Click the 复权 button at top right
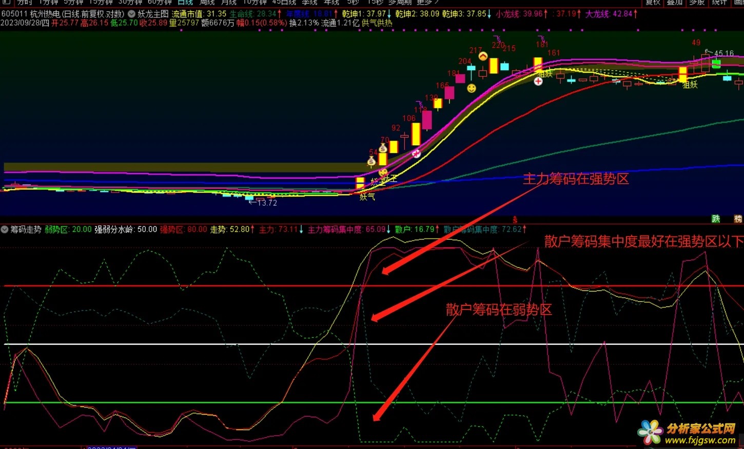Screen dimensions: 744x449 coord(653,3)
